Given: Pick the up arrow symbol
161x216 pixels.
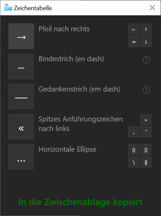Looking at the screenshot, I should point(146,29).
